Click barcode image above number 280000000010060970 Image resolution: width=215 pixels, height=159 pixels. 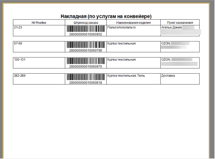[x=86, y=61]
